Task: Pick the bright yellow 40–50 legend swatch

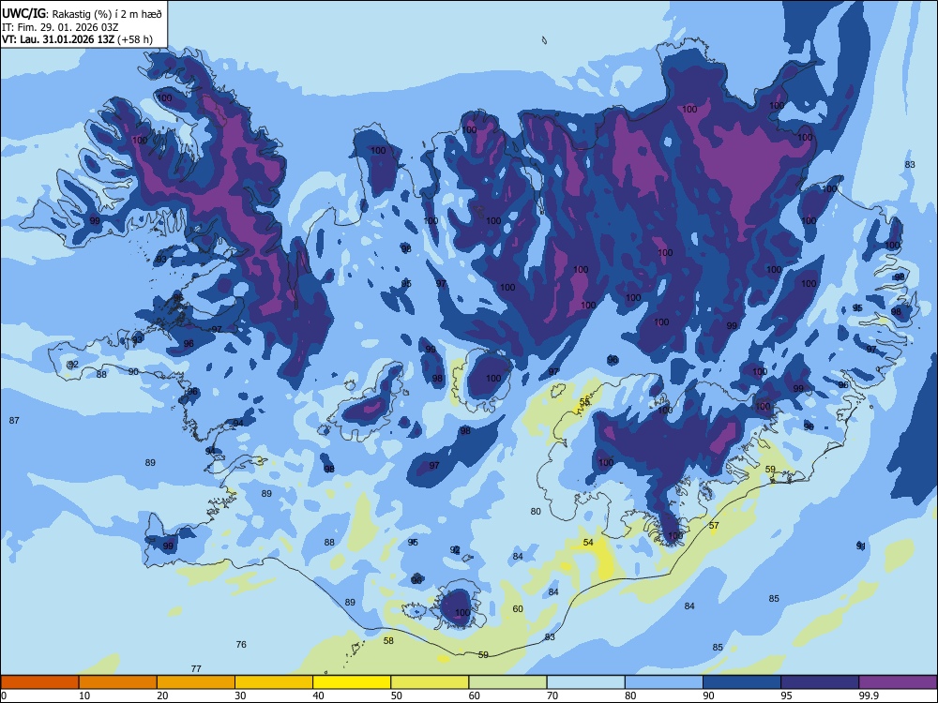Action: (x=352, y=682)
